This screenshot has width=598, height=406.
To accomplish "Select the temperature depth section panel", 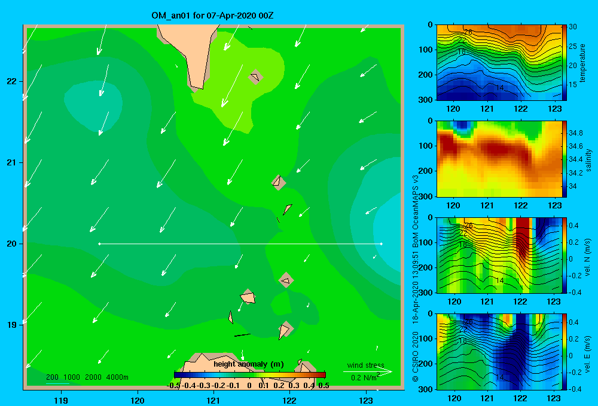I will [x=499, y=63].
